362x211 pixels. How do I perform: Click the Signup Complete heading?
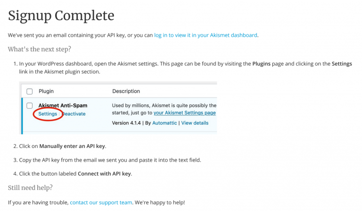pos(61,16)
